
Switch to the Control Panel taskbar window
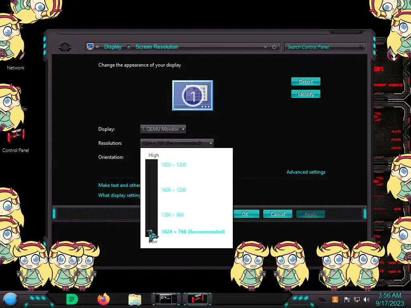pos(197,299)
